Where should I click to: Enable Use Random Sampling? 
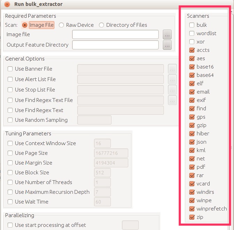pyautogui.click(x=10, y=120)
